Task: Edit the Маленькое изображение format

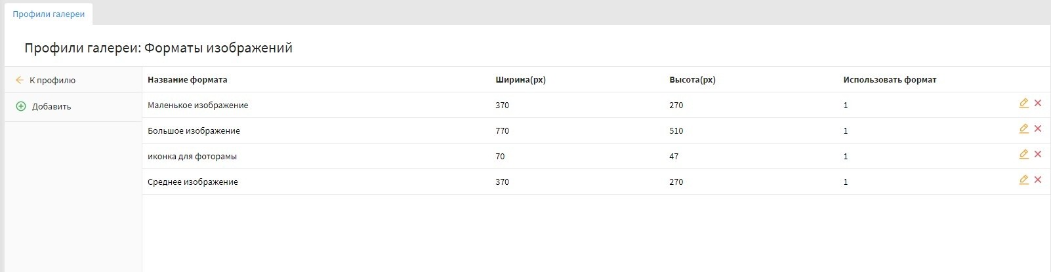Action: (1023, 103)
